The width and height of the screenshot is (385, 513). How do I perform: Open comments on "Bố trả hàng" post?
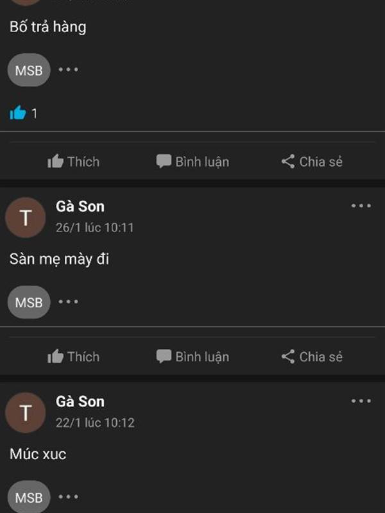coord(193,162)
